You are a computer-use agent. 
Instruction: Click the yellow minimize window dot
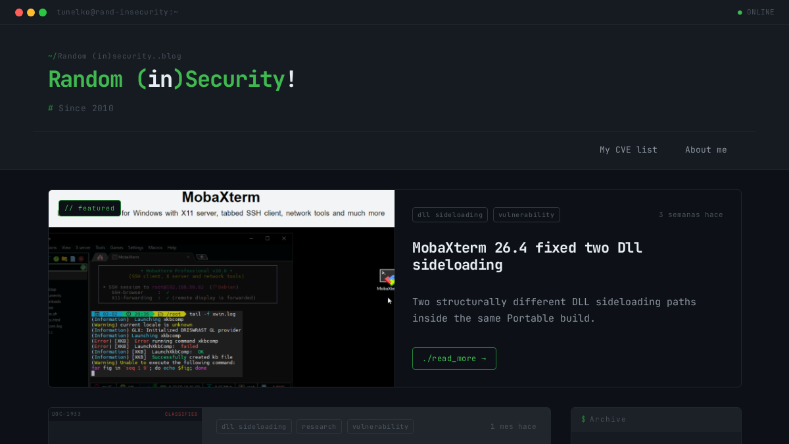click(31, 12)
